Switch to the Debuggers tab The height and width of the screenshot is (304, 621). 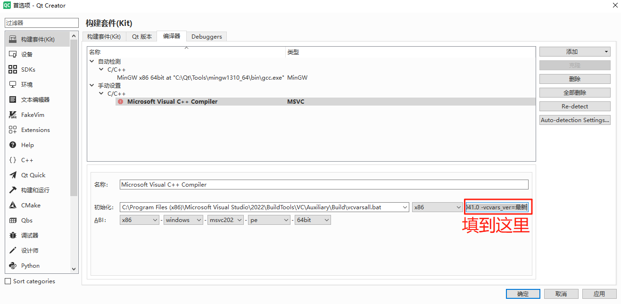click(207, 36)
